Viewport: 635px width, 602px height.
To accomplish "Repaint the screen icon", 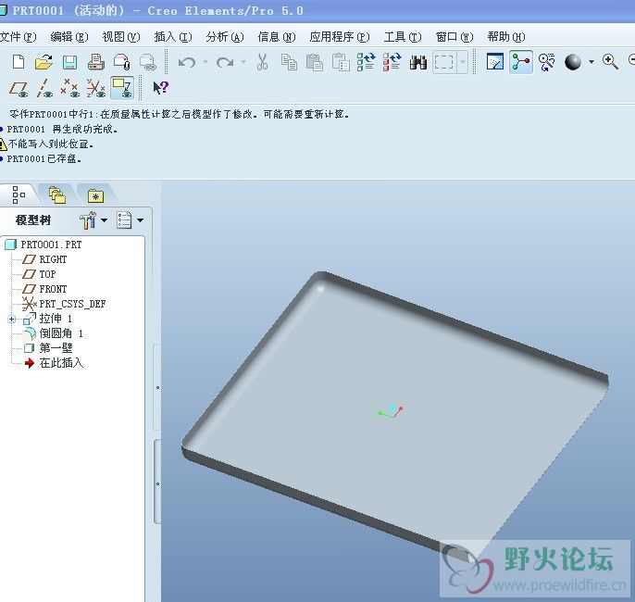I will pyautogui.click(x=495, y=62).
